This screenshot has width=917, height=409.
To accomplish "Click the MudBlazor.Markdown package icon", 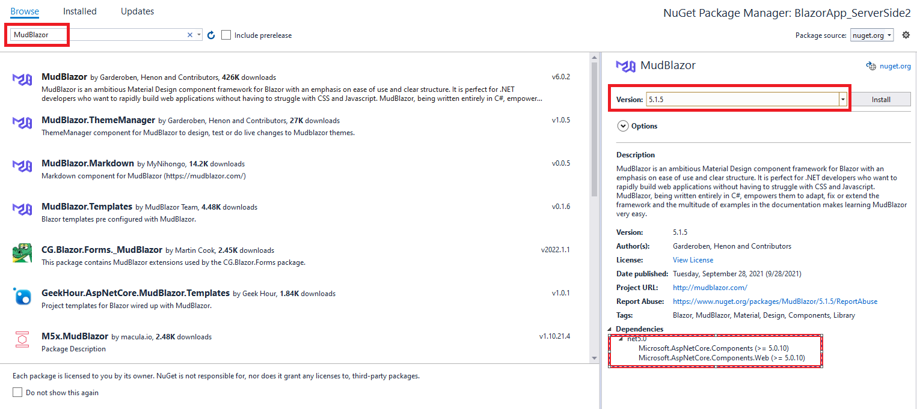I will 22,166.
